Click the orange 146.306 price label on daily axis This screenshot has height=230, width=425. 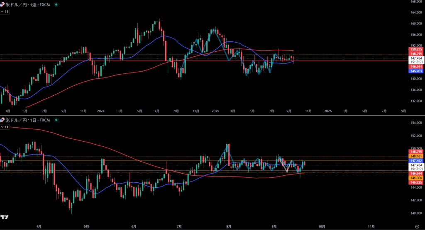416,177
